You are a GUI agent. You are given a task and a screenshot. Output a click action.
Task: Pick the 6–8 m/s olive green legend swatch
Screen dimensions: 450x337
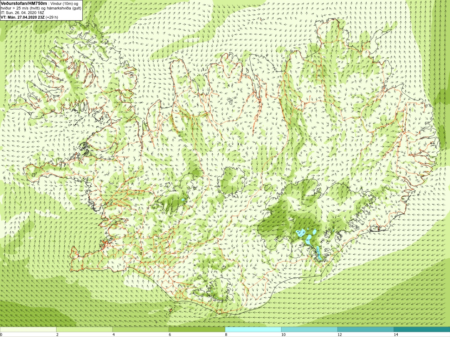197,330
